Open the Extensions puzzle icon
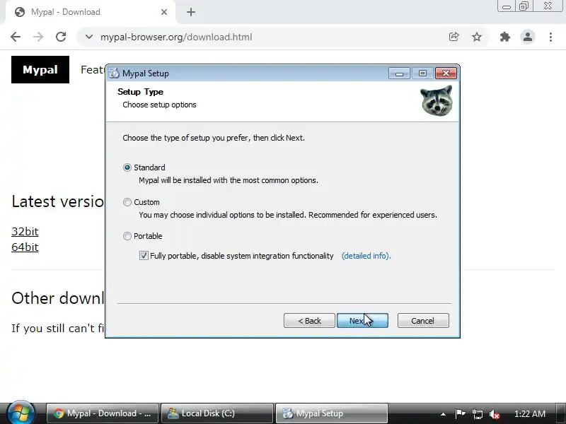 tap(504, 37)
